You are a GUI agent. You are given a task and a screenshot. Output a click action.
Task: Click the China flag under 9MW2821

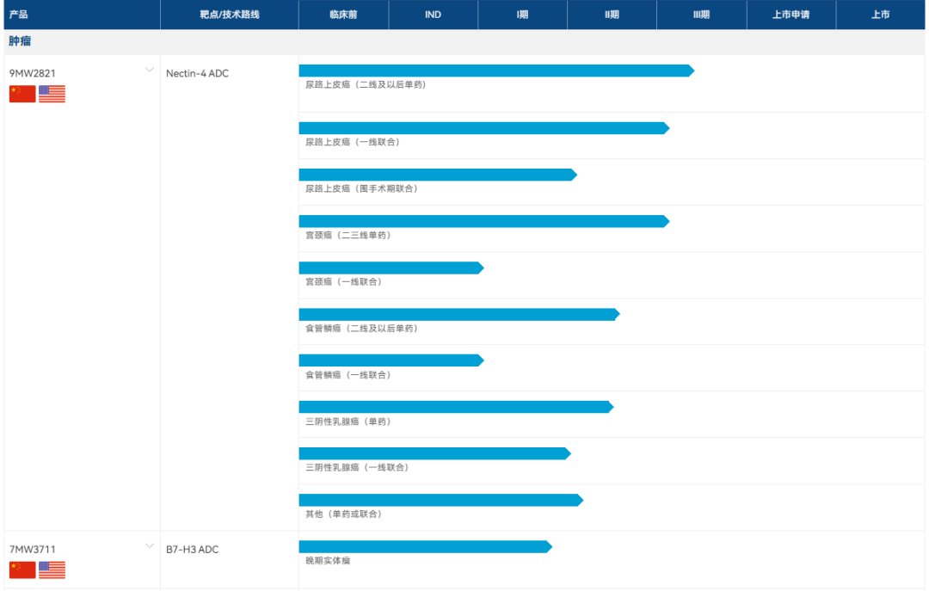click(22, 94)
